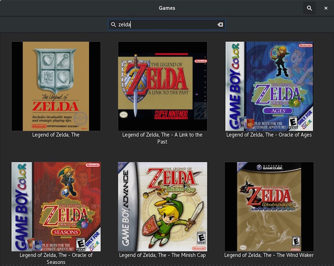Click the 'Games' header bar title
Viewport: 334px width, 266px height.
167,8
